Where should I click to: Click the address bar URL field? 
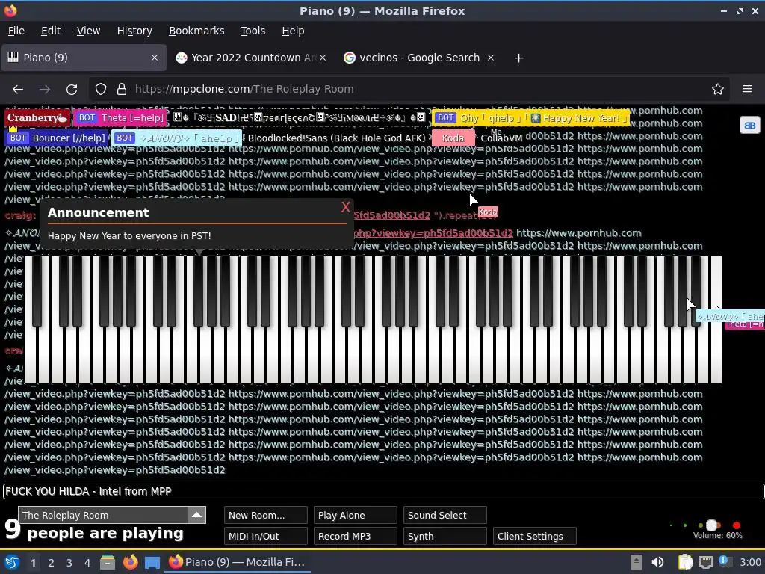point(410,90)
